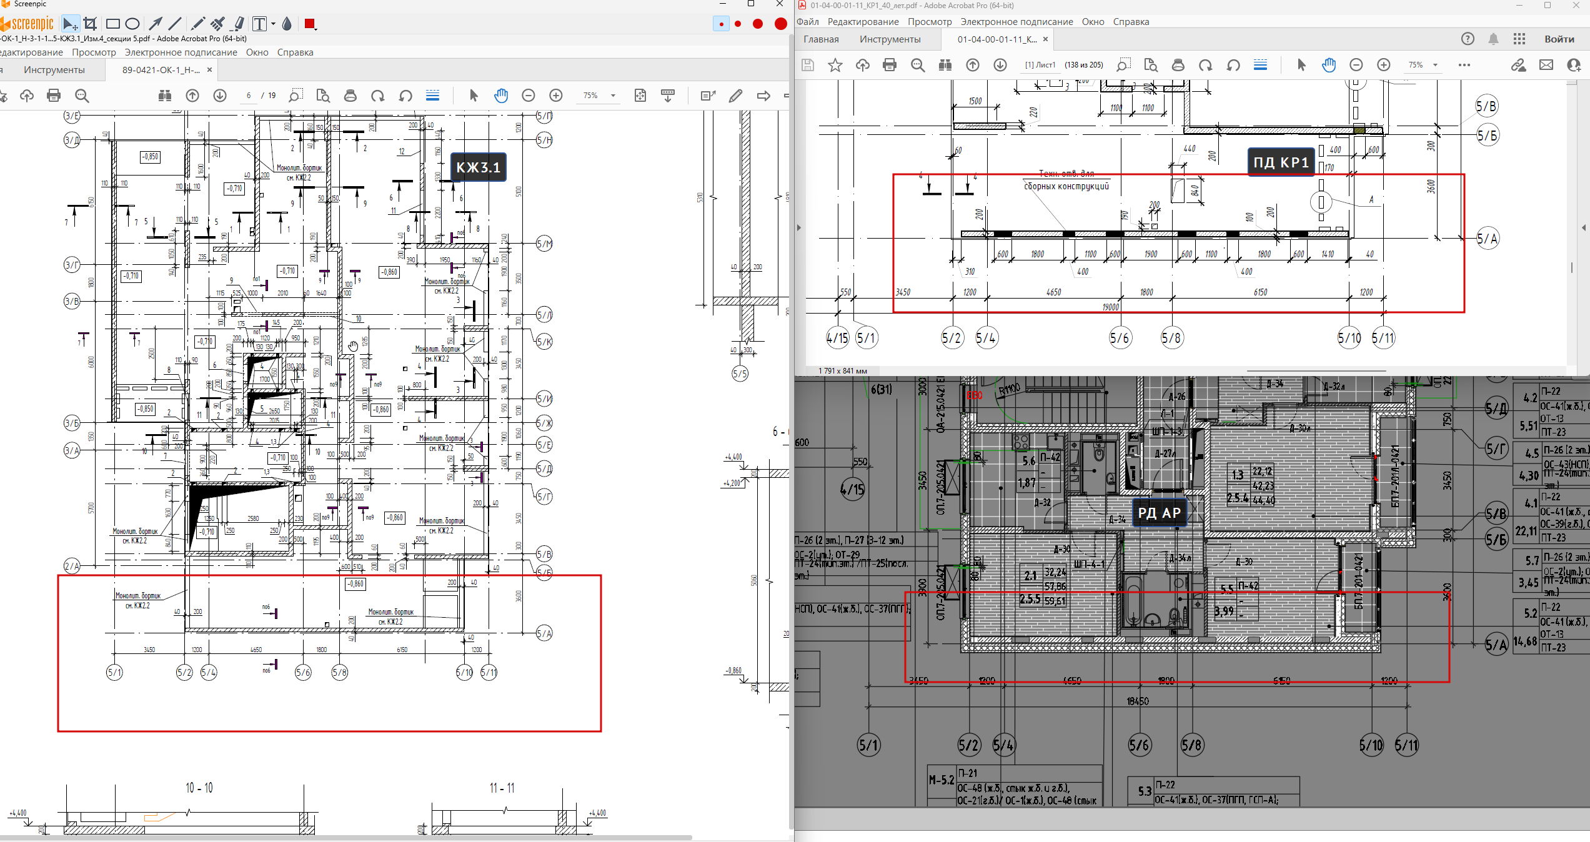This screenshot has width=1590, height=842.
Task: Select the ellipse shape tool
Action: click(132, 24)
